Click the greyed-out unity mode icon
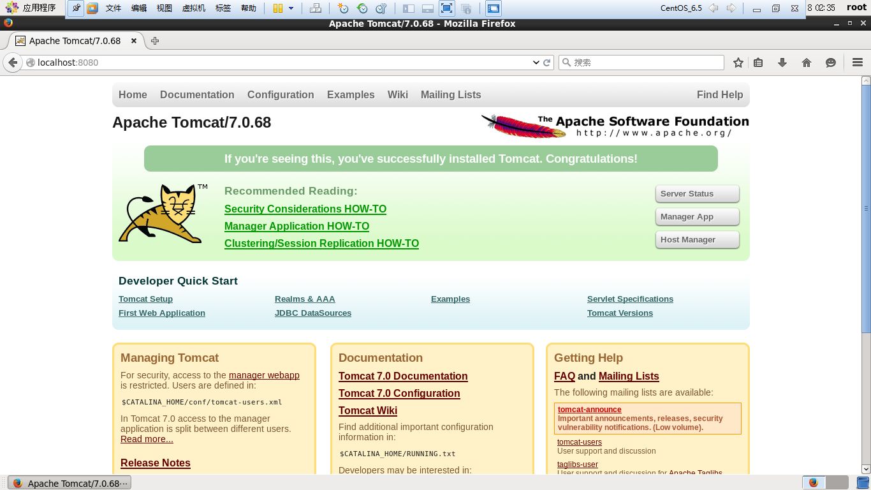This screenshot has height=490, width=871. coord(466,8)
